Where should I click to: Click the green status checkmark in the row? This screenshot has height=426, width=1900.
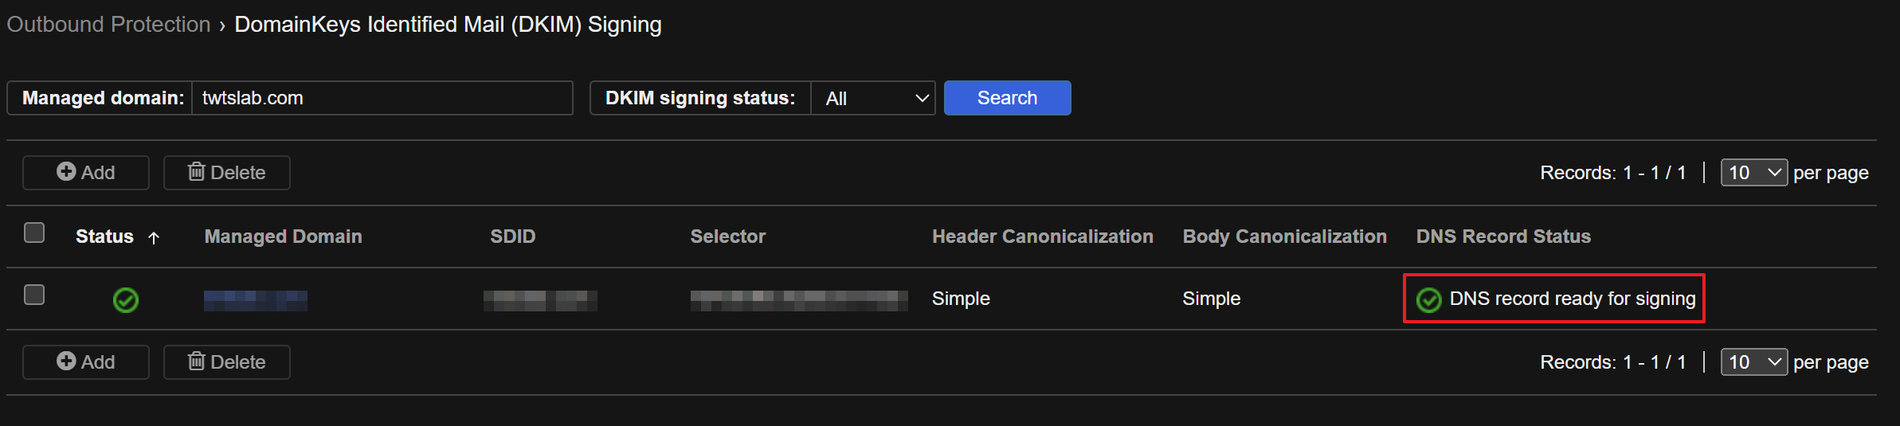pos(126,300)
